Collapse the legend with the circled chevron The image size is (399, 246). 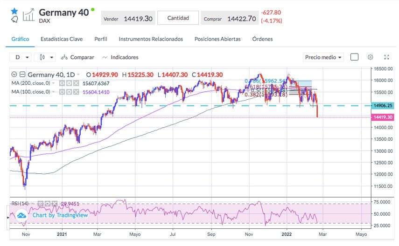click(x=14, y=75)
